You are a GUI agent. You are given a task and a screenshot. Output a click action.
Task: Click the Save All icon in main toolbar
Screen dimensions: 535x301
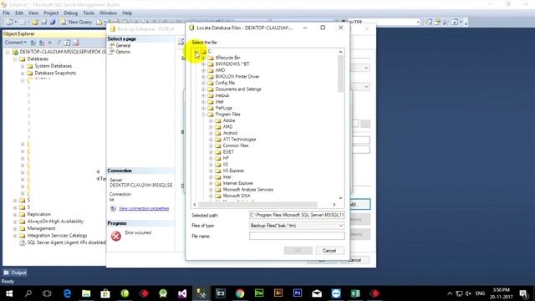pos(53,23)
